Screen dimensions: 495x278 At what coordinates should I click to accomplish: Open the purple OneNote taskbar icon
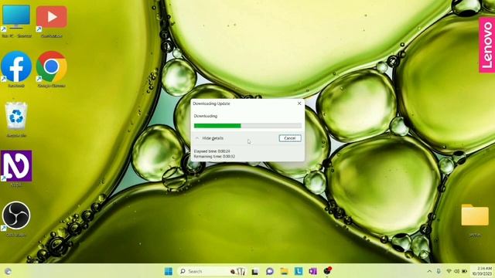[x=312, y=271]
